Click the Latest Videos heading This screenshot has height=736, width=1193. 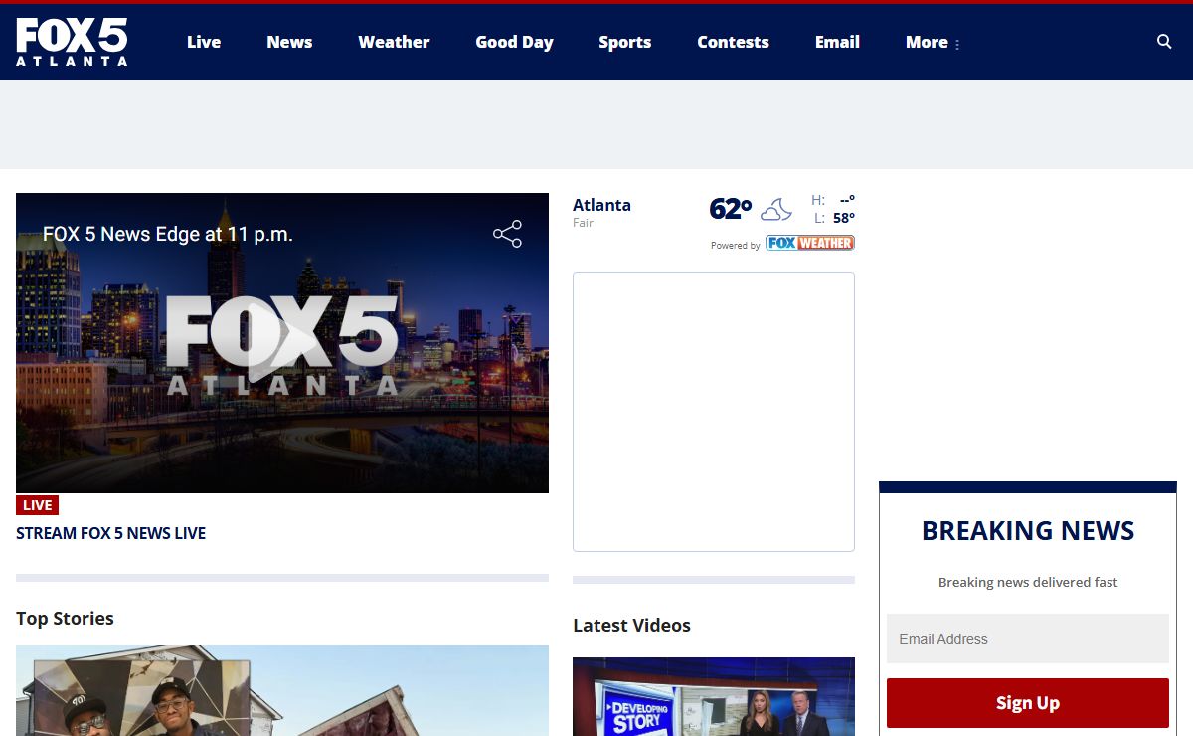point(631,625)
